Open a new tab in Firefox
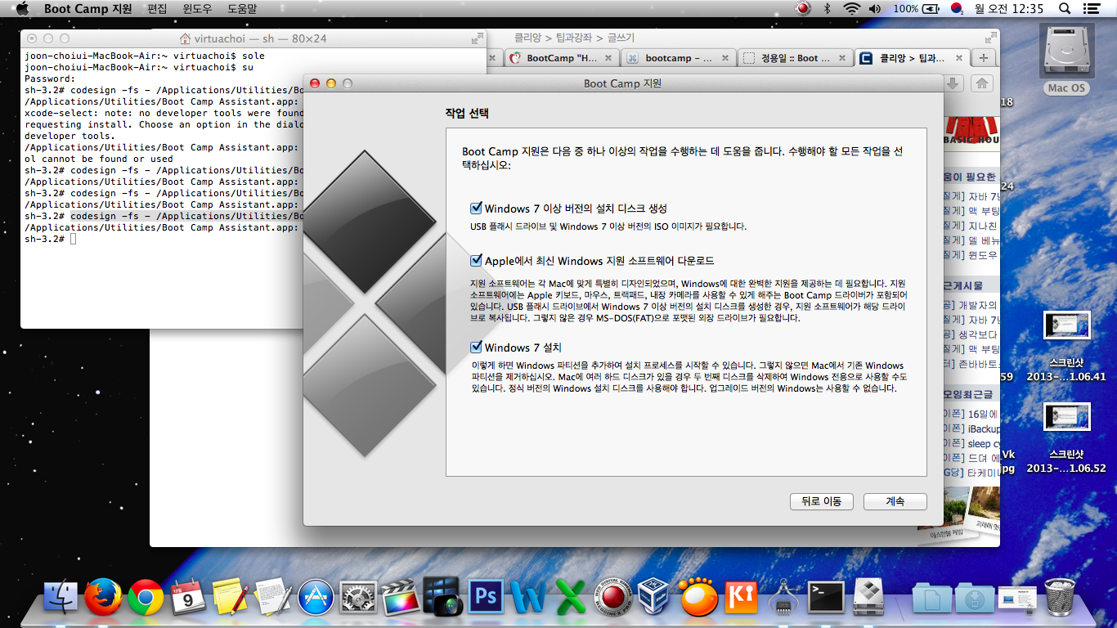The image size is (1117, 628). point(984,58)
